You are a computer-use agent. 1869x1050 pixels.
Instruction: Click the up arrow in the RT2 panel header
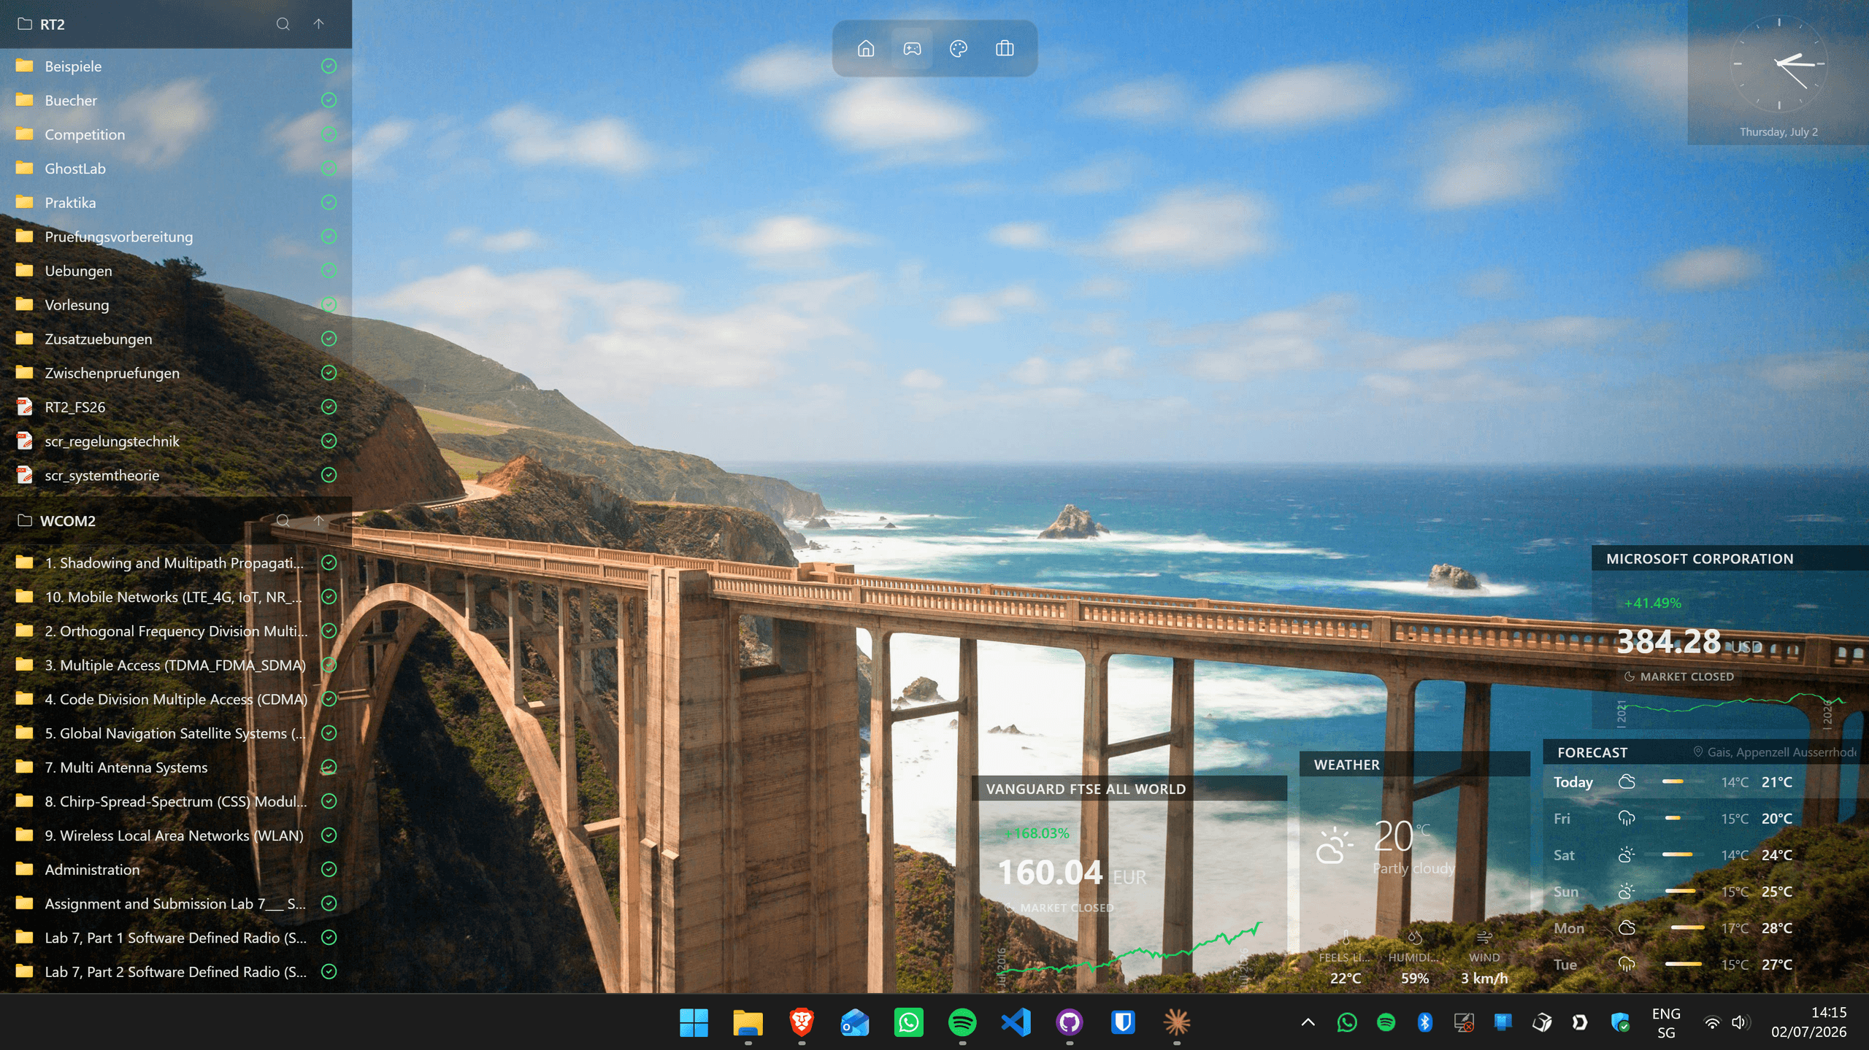coord(318,24)
